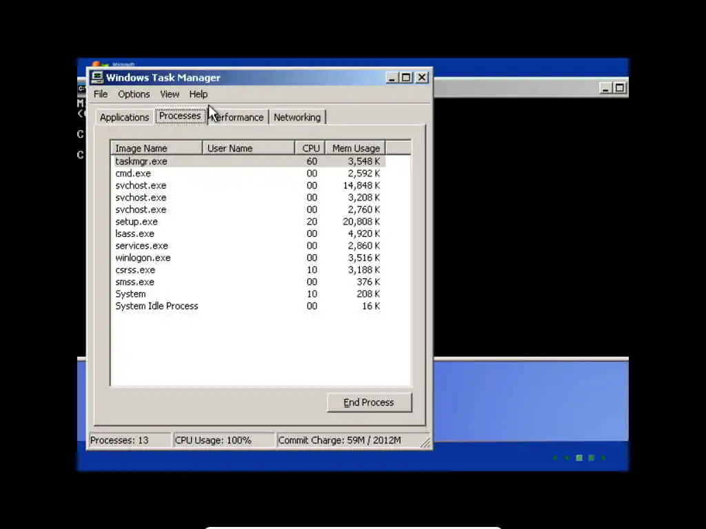Viewport: 706px width, 529px height.
Task: Select svchost.exe using 3,208 K
Action: pos(248,198)
